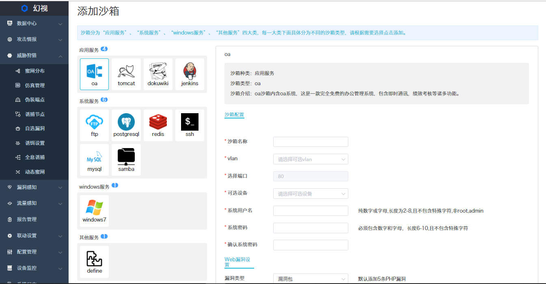The image size is (546, 284).
Task: Click the 威胁狩猎 sidebar icon
Action: [10, 56]
